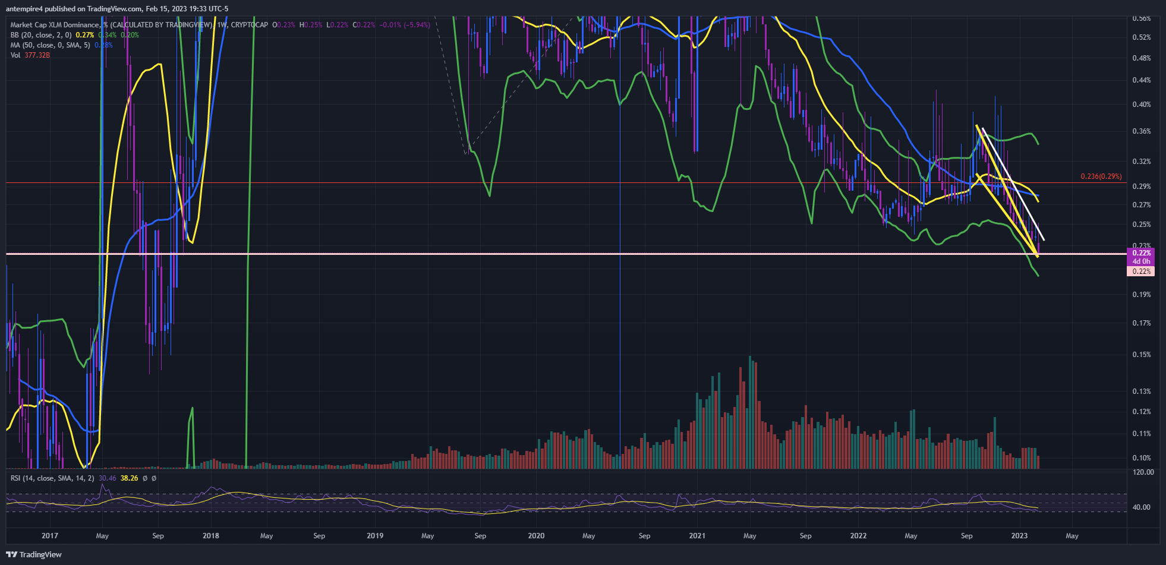Viewport: 1166px width, 565px height.
Task: Click the 2017 label on the time axis
Action: (x=50, y=536)
